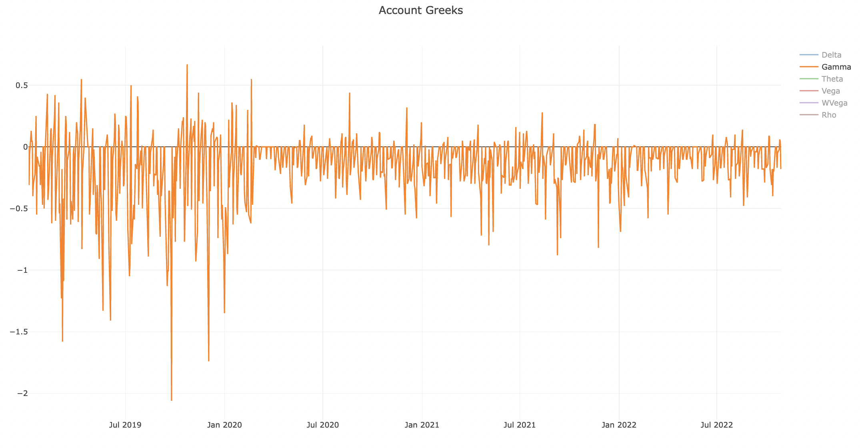Click the red Vega legend line marker
The width and height of the screenshot is (860, 448).
coord(809,91)
